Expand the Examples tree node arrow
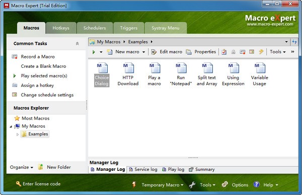The height and width of the screenshot is (195, 302). pyautogui.click(x=18, y=134)
